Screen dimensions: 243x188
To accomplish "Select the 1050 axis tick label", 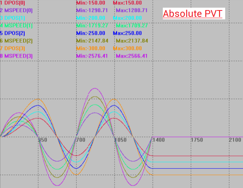I will (120, 140).
